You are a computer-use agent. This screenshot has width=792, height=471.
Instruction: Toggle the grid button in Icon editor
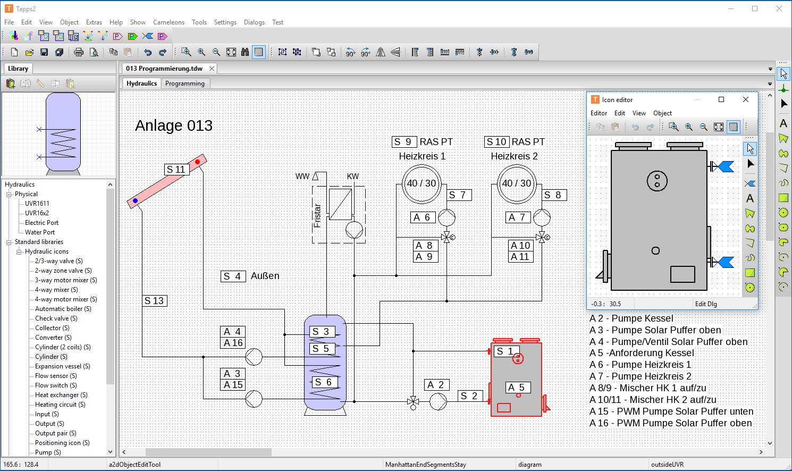[734, 127]
